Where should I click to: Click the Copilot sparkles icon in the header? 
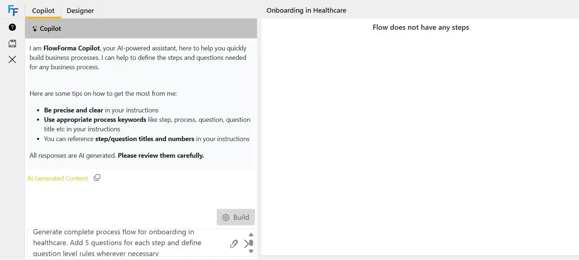click(x=34, y=28)
